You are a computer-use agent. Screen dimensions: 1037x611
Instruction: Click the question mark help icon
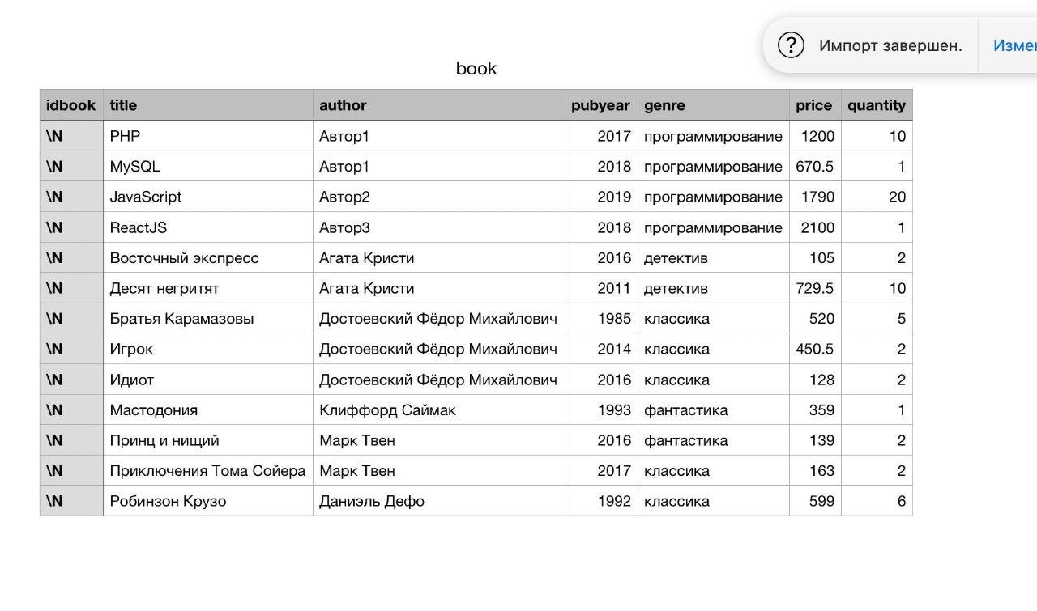tap(791, 45)
